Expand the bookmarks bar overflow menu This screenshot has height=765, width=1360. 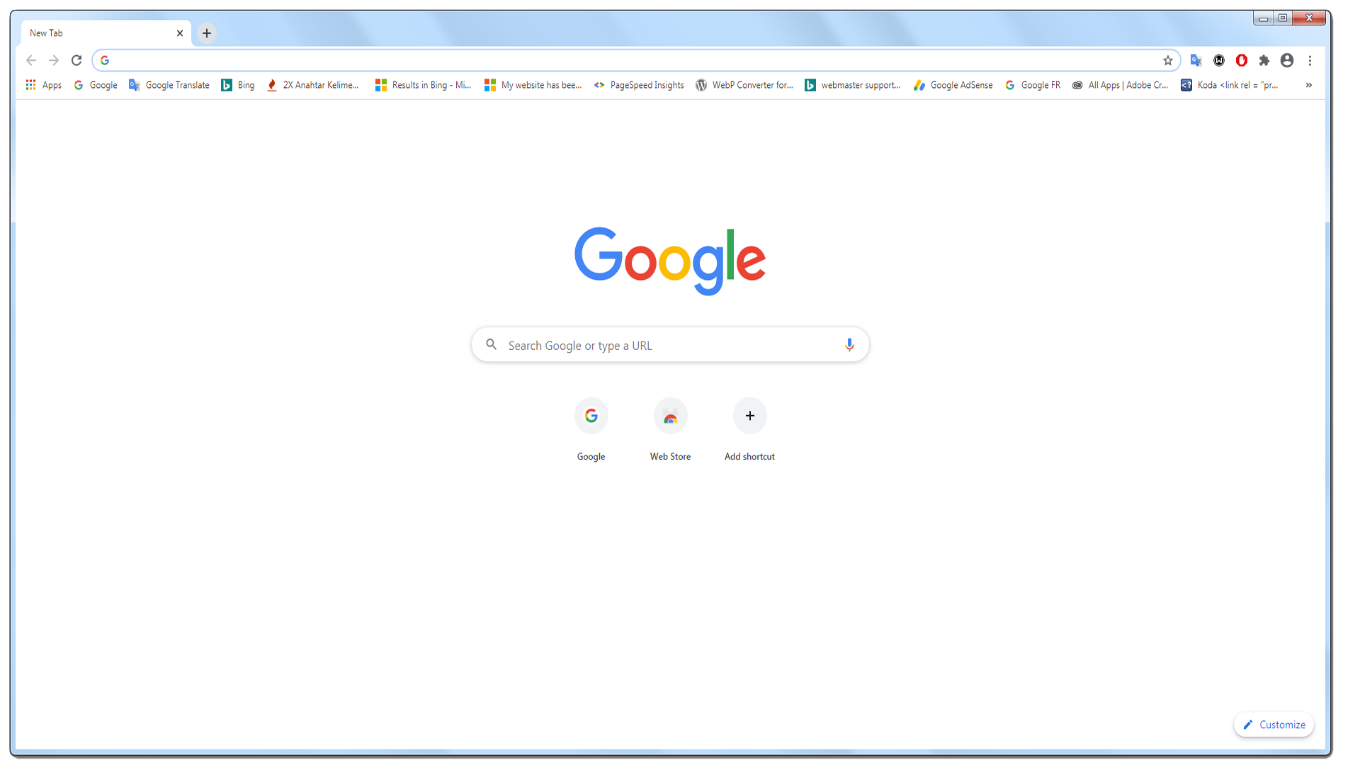pos(1308,85)
